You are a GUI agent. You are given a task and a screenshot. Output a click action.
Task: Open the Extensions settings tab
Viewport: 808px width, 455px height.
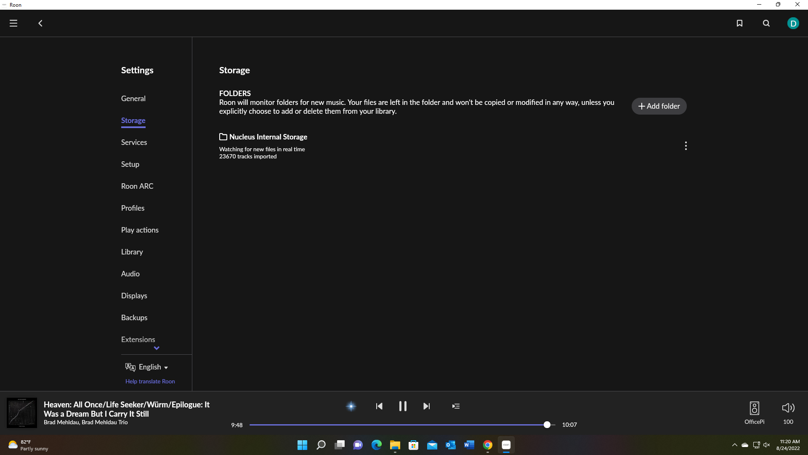tap(138, 340)
